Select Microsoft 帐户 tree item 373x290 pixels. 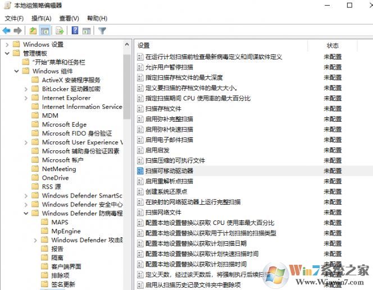coord(62,160)
